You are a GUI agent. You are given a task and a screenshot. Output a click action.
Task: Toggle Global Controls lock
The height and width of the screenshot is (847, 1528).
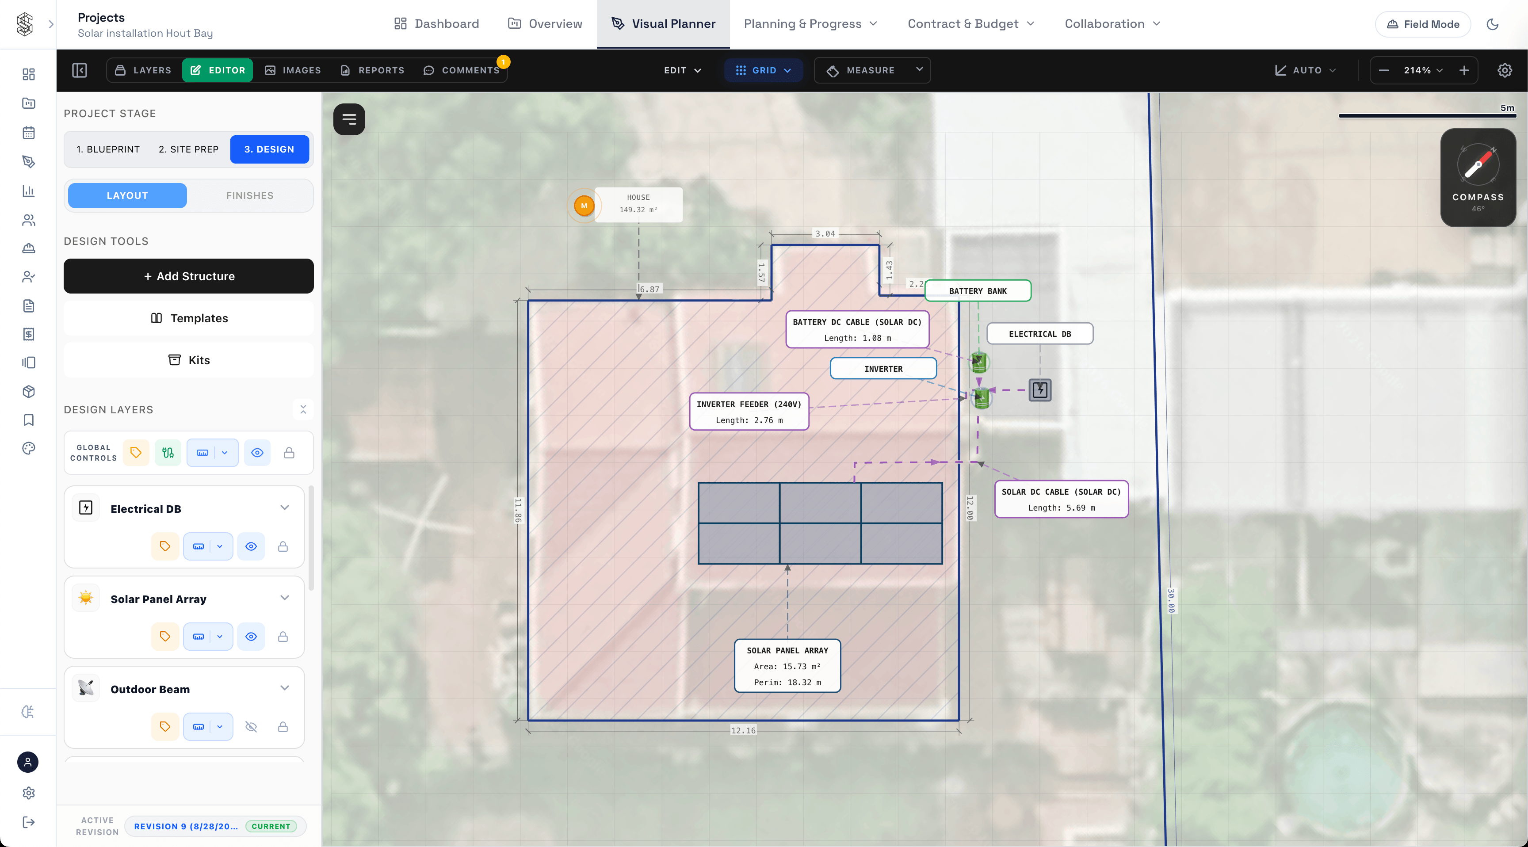289,453
